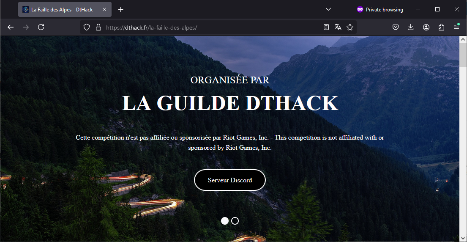
Task: Open tracking protection shield info
Action: [86, 27]
